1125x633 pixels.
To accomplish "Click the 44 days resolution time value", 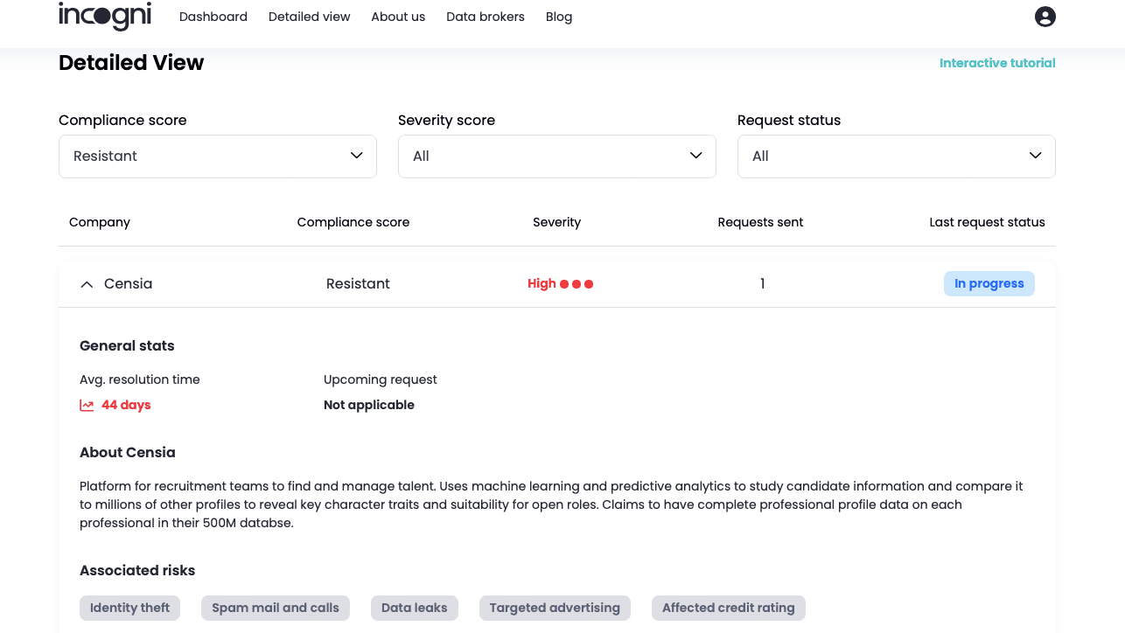I will tap(126, 405).
